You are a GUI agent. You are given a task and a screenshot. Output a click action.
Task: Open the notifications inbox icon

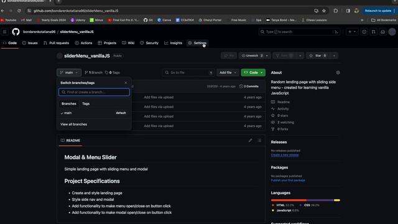[382, 32]
